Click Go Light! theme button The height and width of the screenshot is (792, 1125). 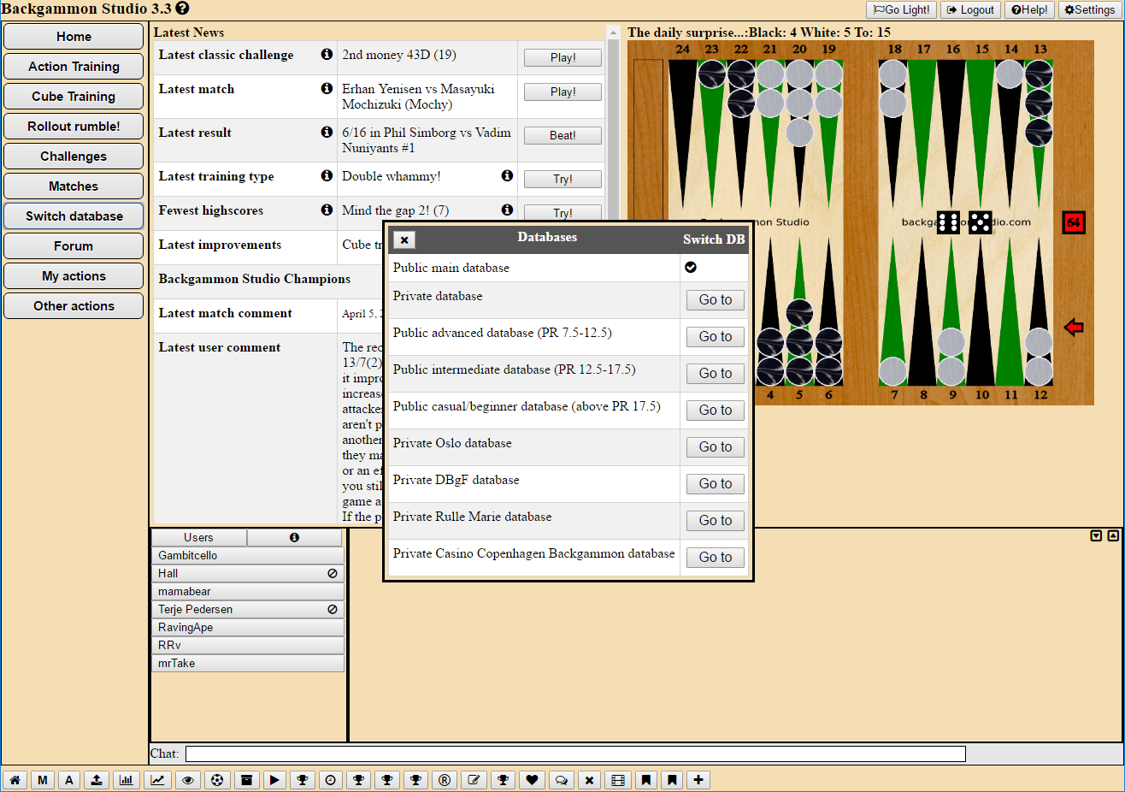[x=901, y=9]
